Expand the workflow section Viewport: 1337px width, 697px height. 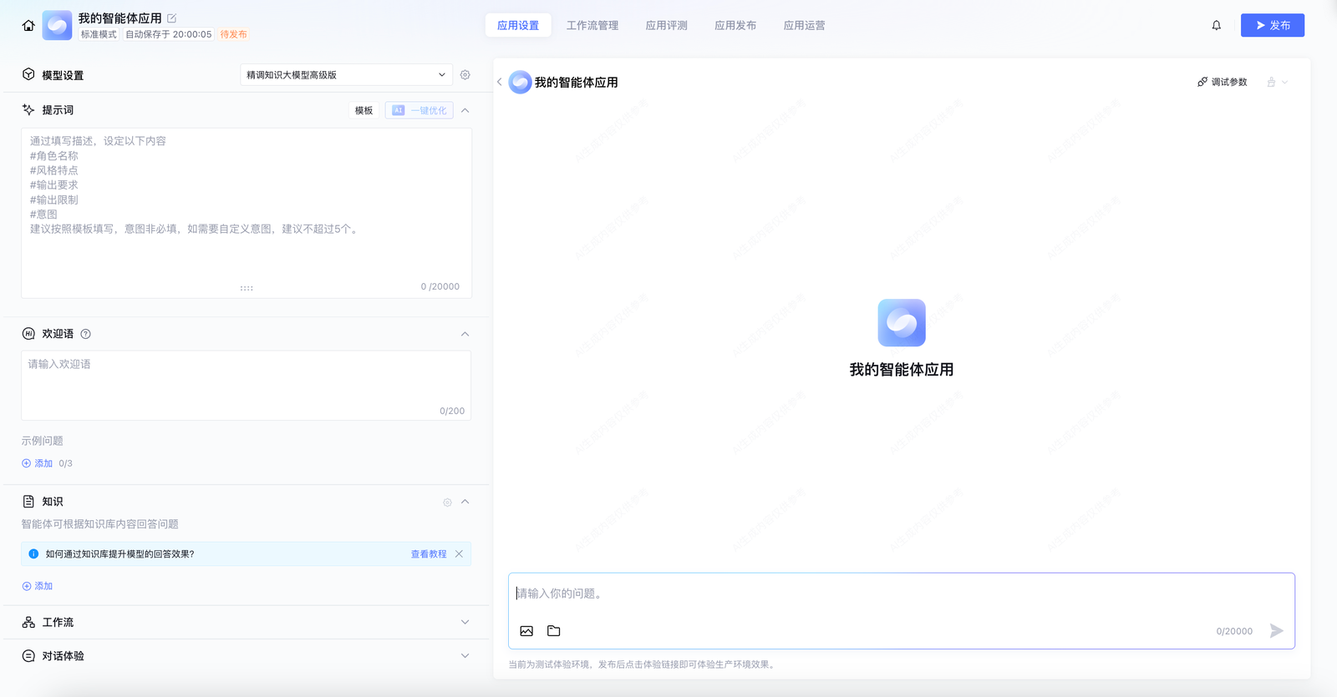(x=465, y=622)
